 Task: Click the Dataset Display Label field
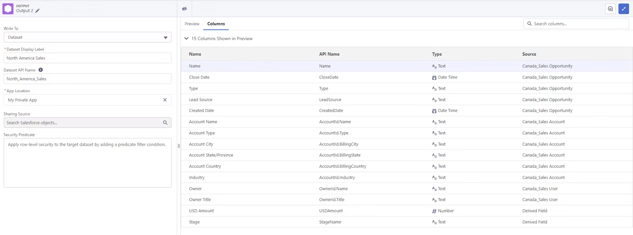pos(87,58)
